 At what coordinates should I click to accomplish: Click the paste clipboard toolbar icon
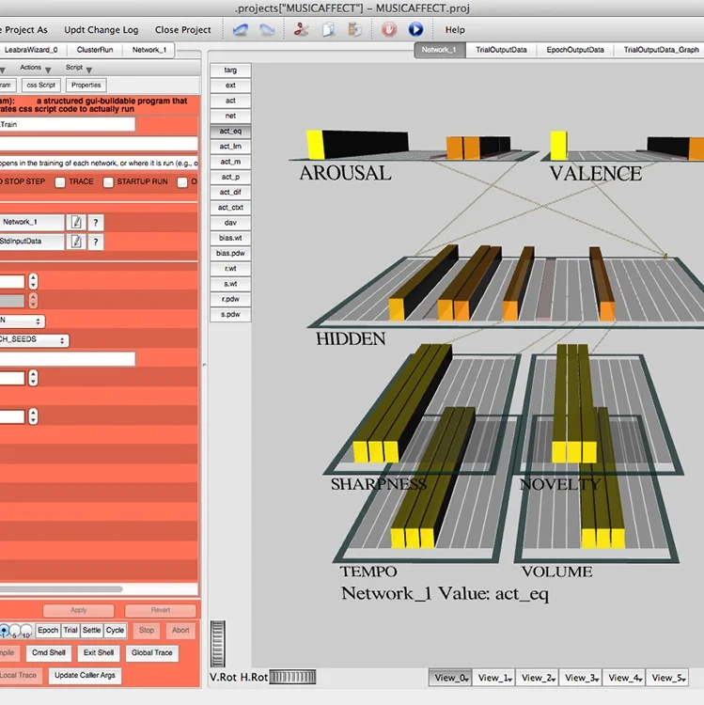355,30
